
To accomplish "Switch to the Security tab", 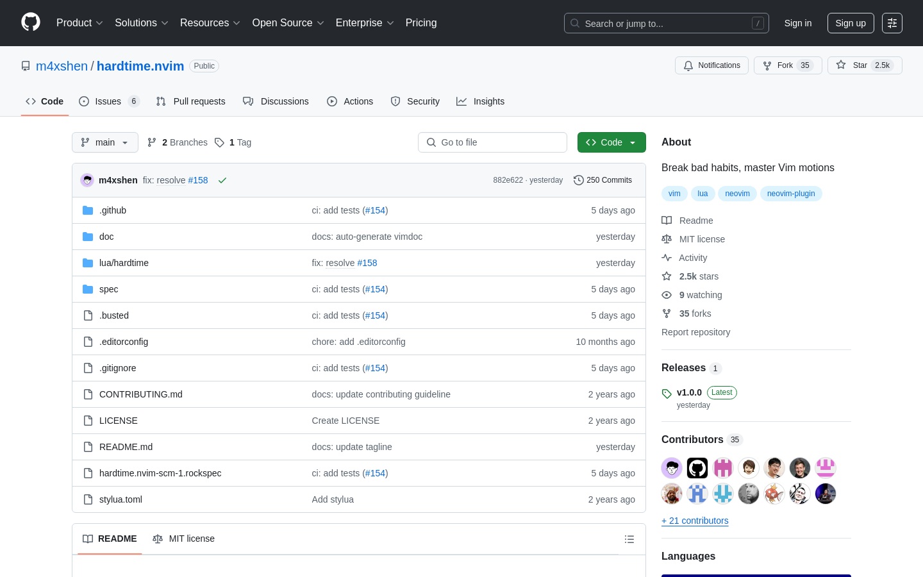I will (415, 101).
